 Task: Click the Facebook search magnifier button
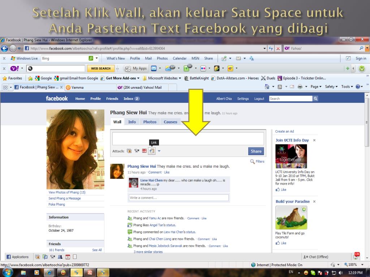[315, 99]
